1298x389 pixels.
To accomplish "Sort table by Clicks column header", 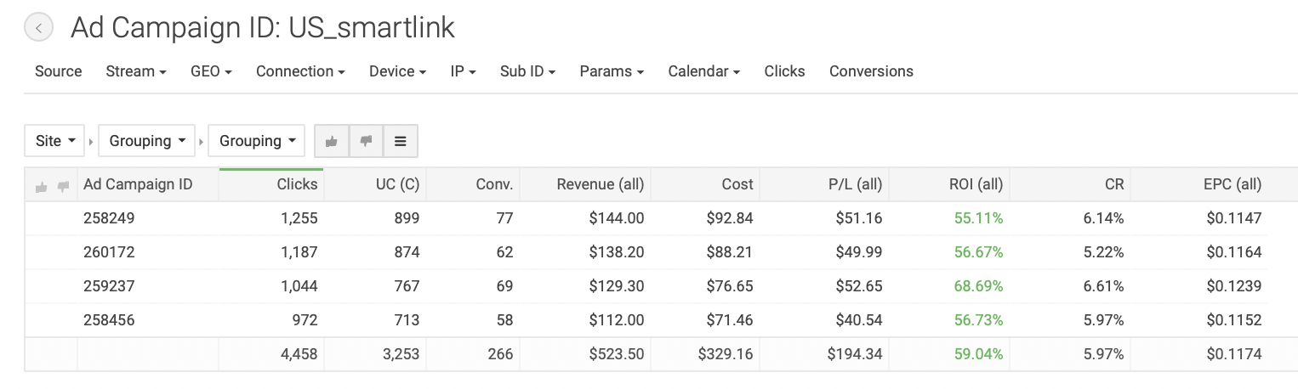I will [297, 184].
